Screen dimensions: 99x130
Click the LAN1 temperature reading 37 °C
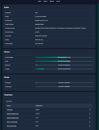coord(37,118)
